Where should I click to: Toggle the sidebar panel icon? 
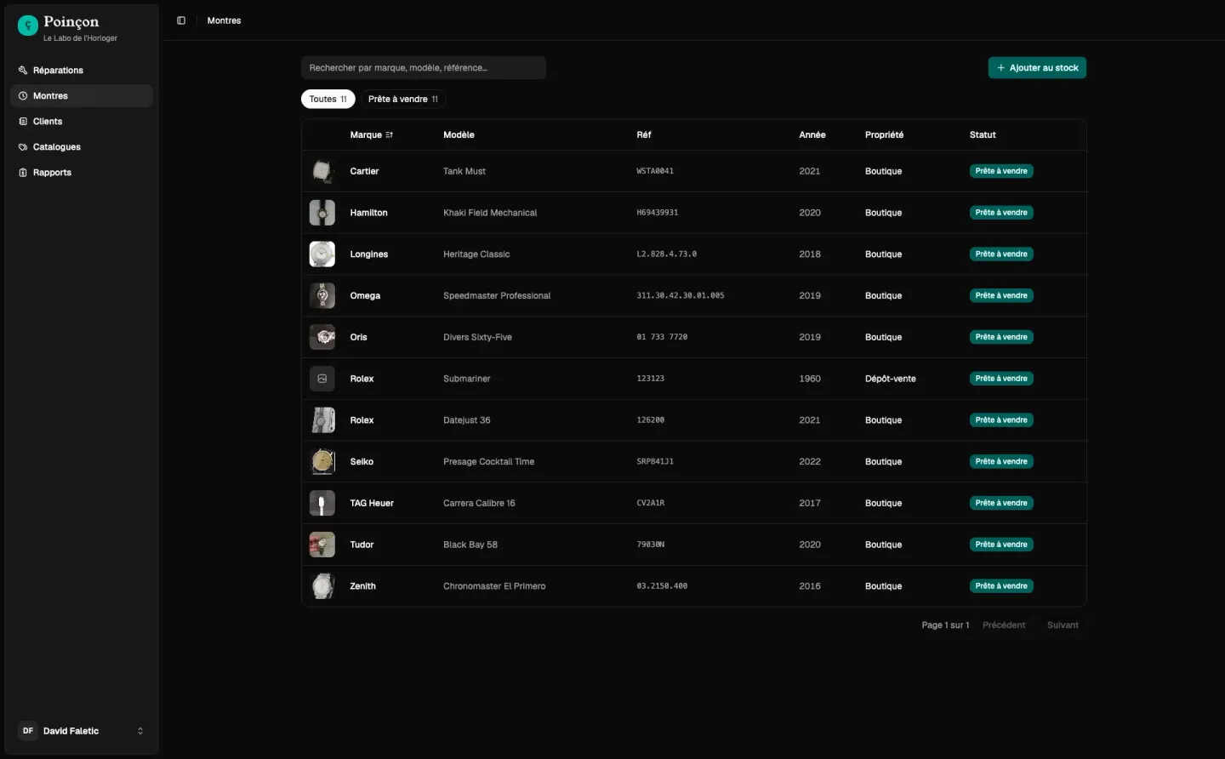point(181,20)
